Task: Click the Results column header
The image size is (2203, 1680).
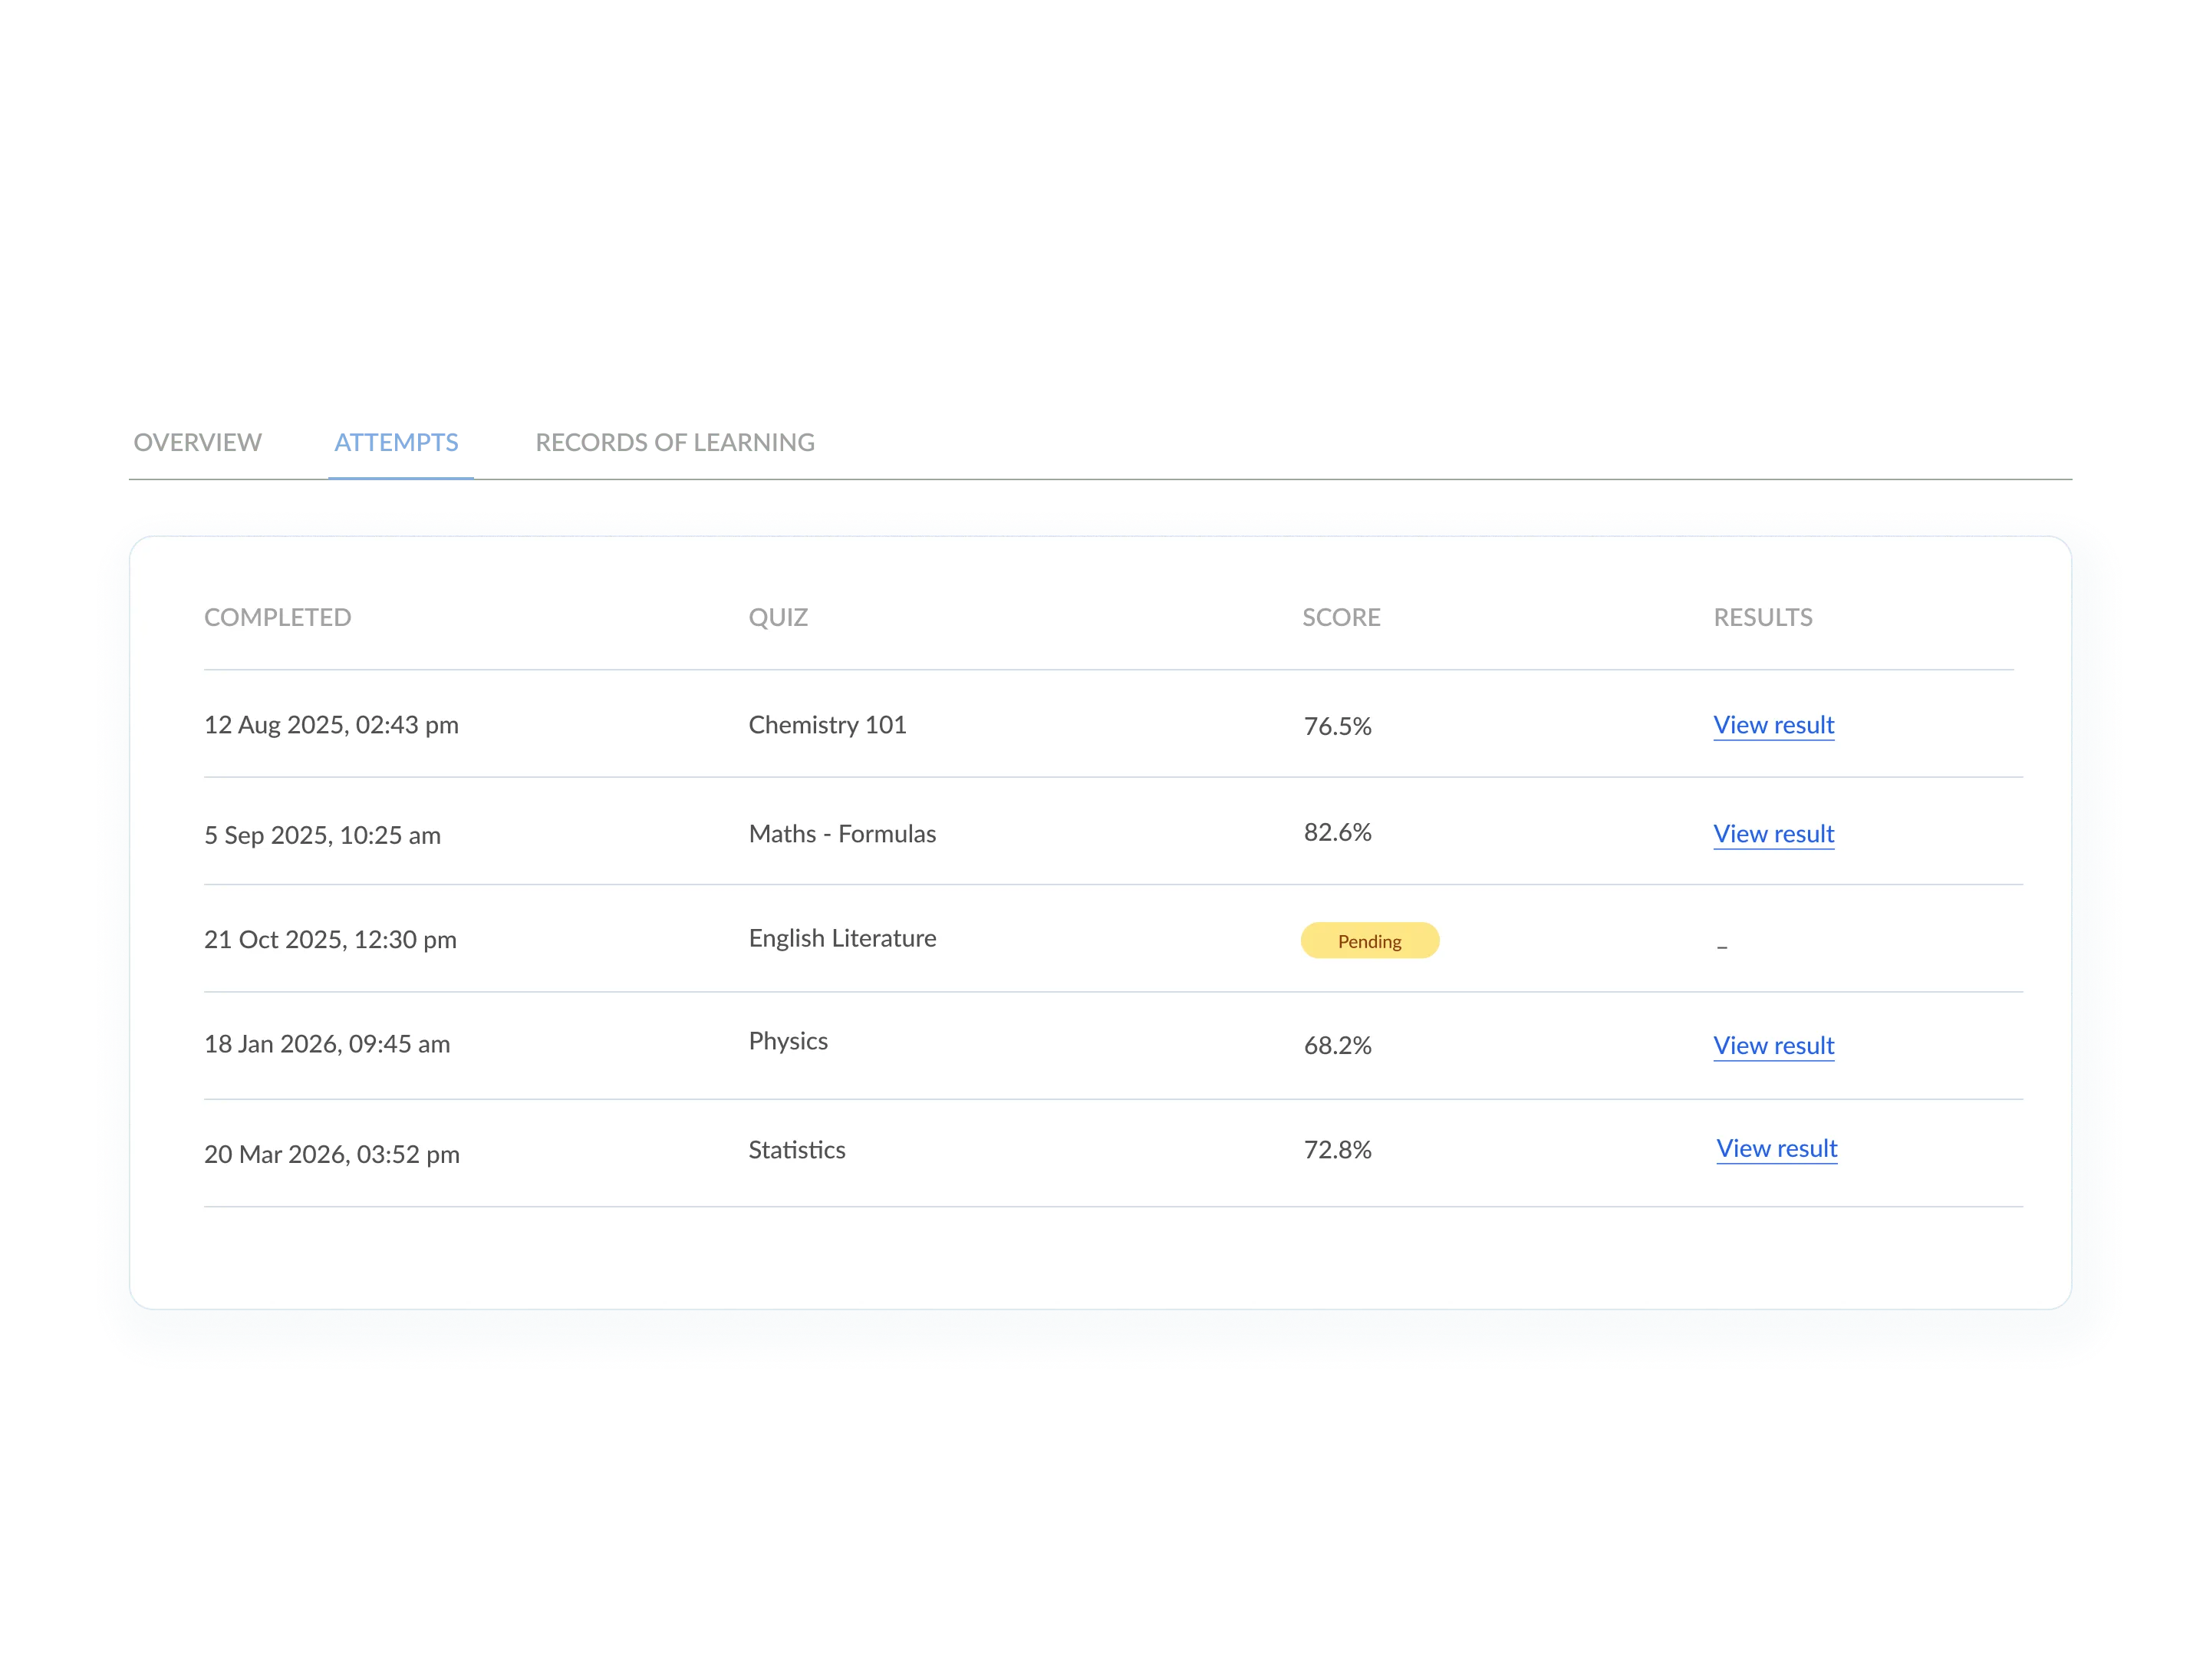Action: pos(1762,617)
